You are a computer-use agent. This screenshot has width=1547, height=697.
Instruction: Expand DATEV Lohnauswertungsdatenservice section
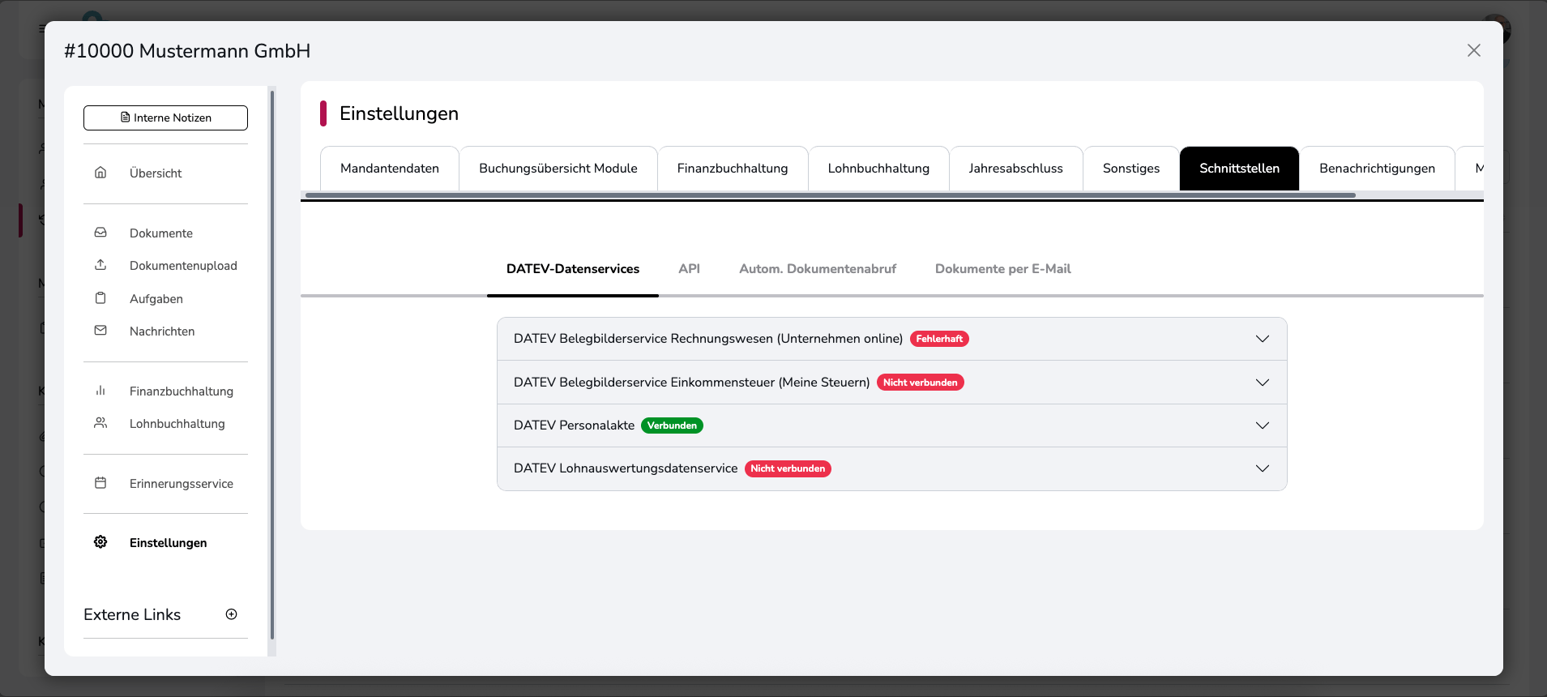pos(1262,468)
